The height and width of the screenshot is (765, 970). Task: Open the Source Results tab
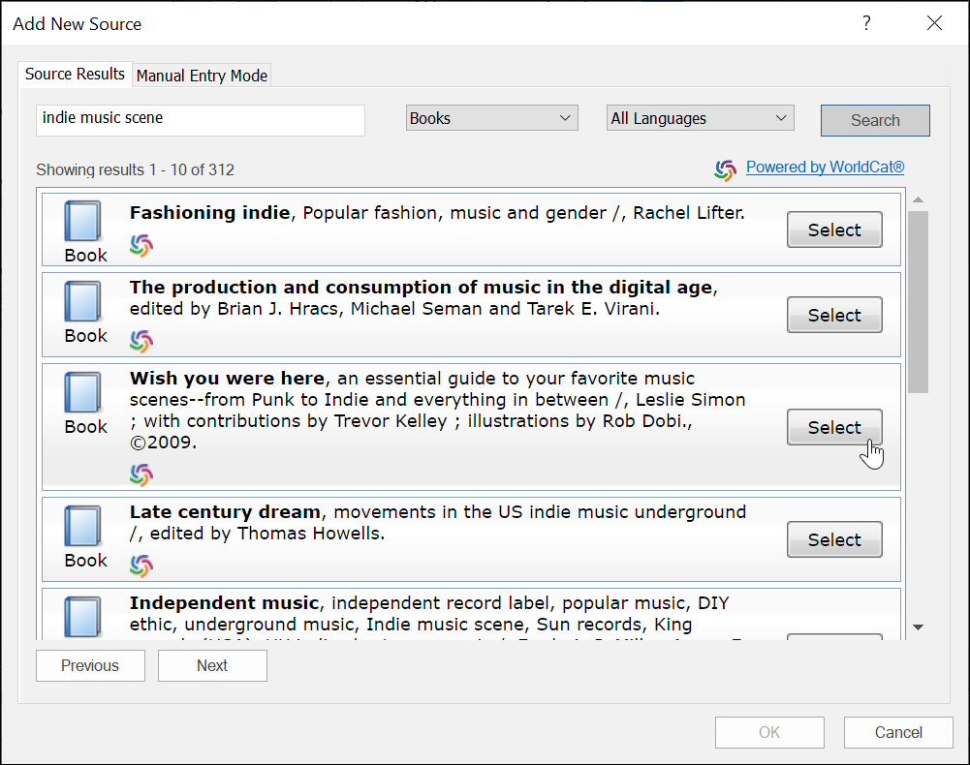(75, 74)
